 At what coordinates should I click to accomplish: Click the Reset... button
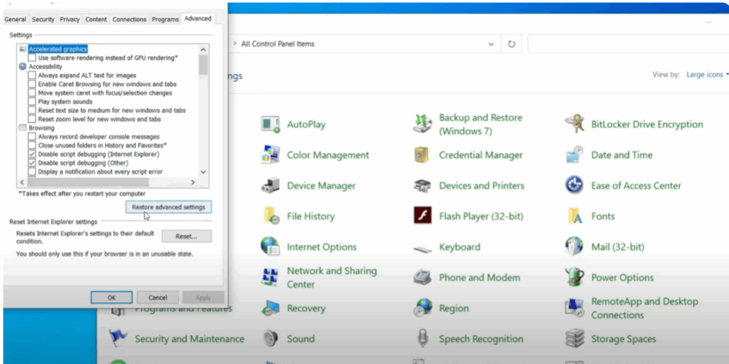coord(186,236)
